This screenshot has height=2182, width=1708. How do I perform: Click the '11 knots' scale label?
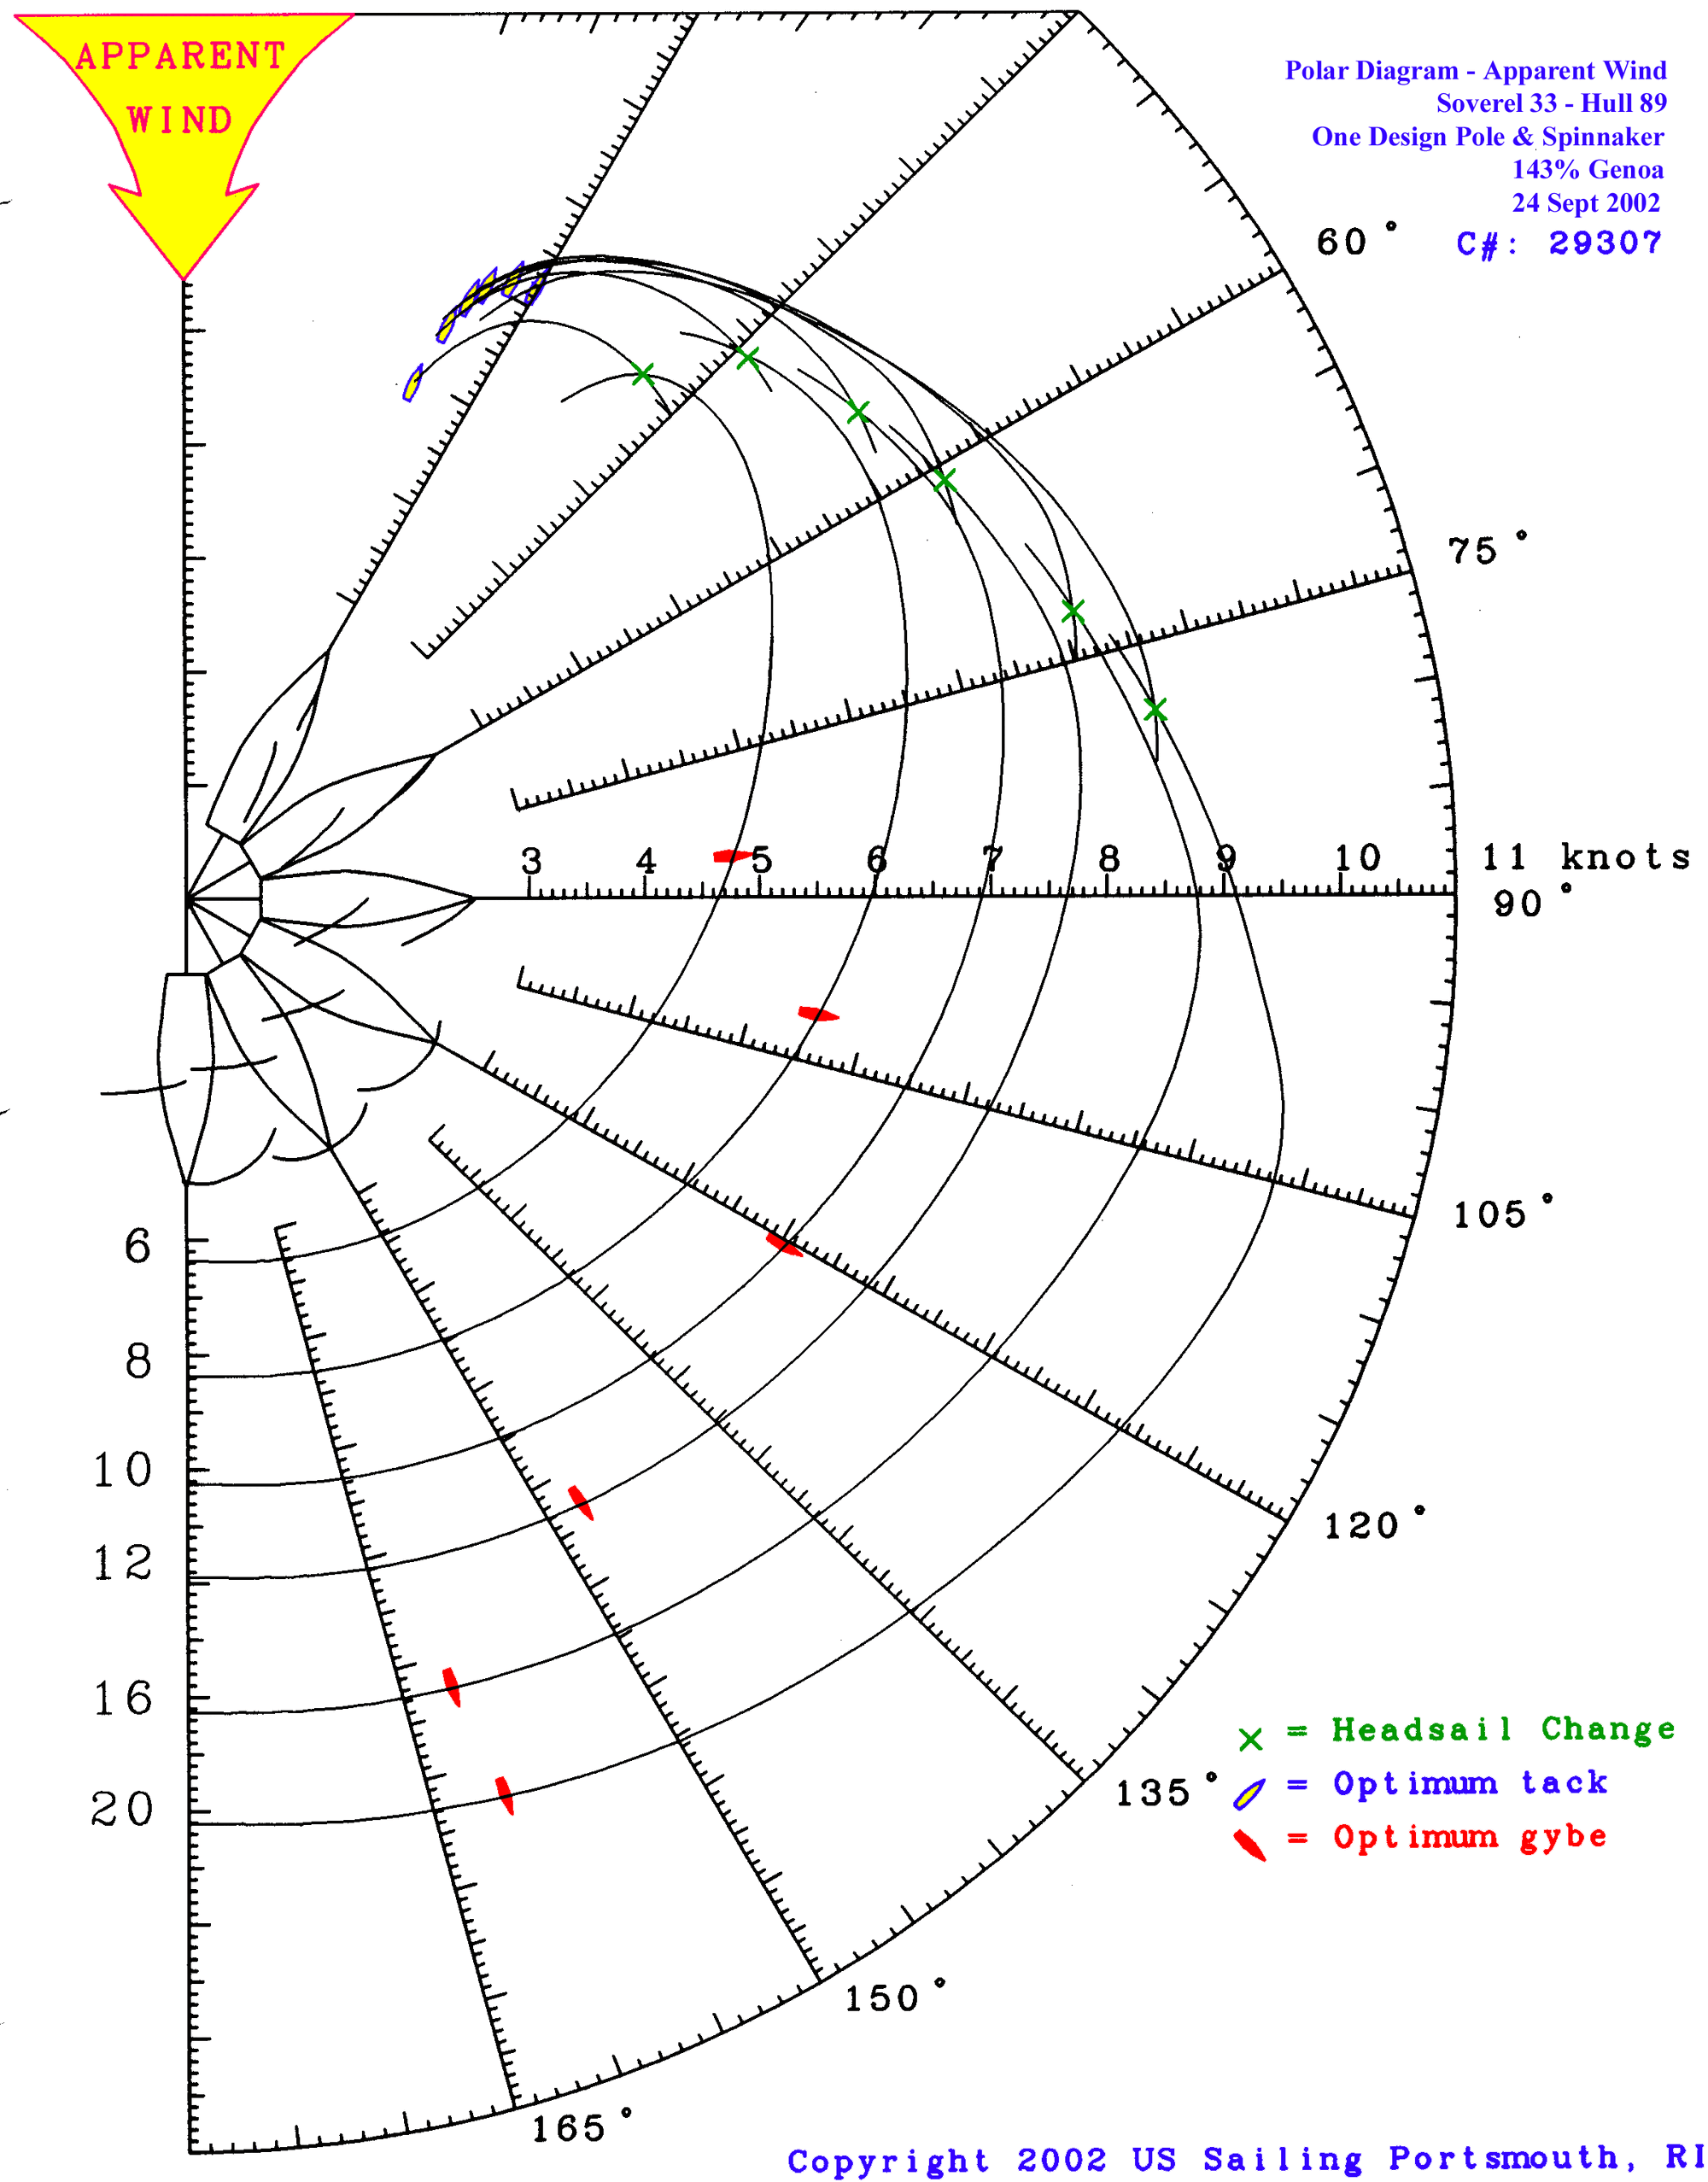tap(1585, 857)
